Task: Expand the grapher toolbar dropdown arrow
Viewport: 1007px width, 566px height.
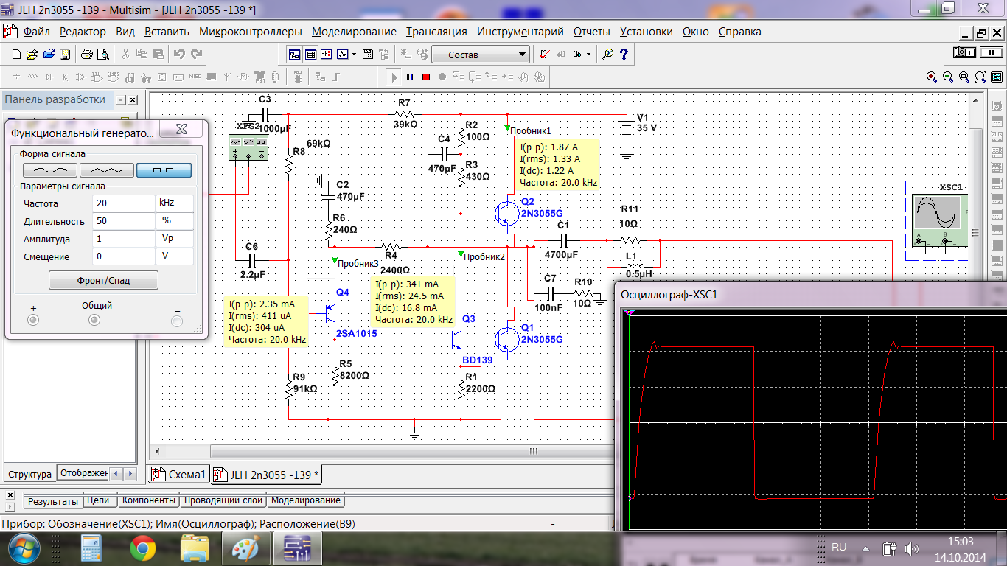Action: 354,55
